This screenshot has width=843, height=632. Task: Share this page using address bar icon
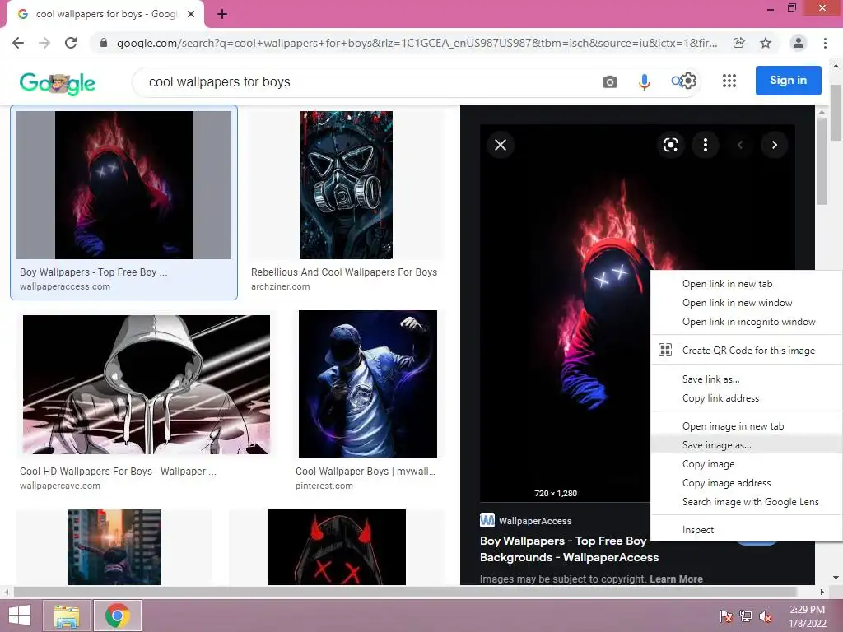point(739,43)
